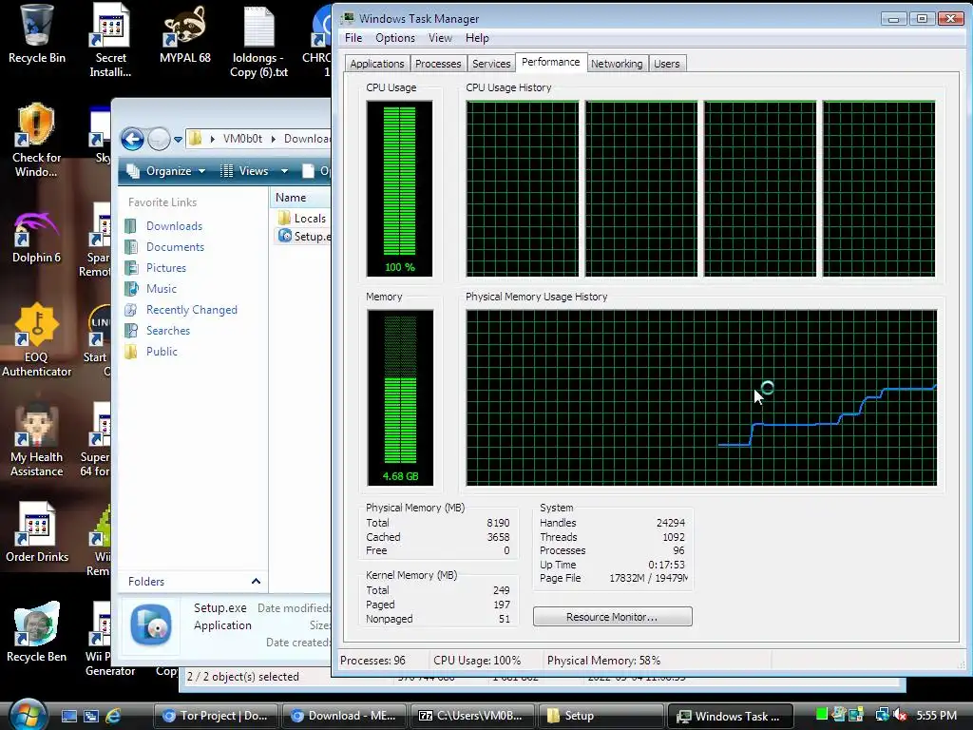The width and height of the screenshot is (973, 730).
Task: Click the Views button in Explorer toolbar
Action: point(246,171)
